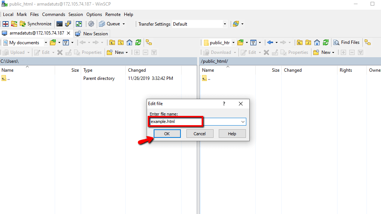Expand the file name history dropdown
Viewport: 381px width, 214px height.
point(243,121)
